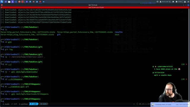190x107 pixels.
Task: Open the red launcher icon beside Firefox
Action: coord(23,2)
